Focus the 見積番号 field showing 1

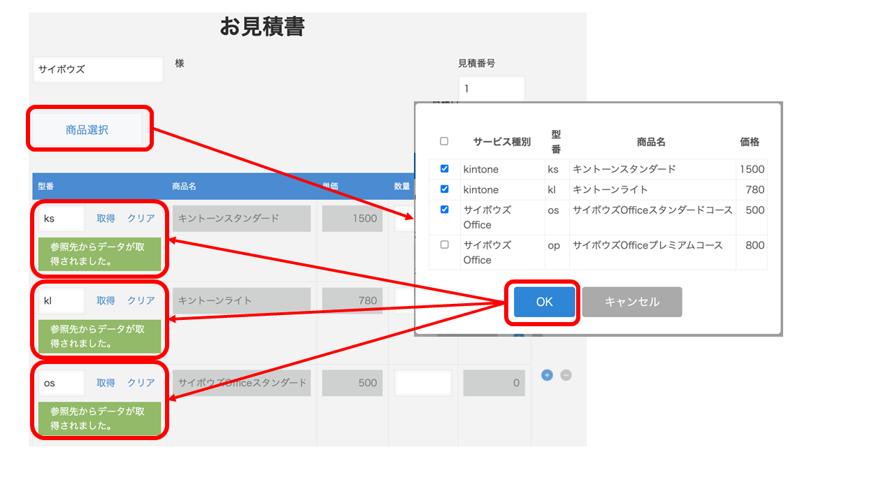[x=492, y=89]
